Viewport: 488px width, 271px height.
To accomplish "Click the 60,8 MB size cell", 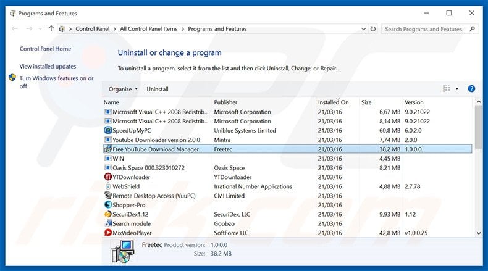I will [390, 130].
